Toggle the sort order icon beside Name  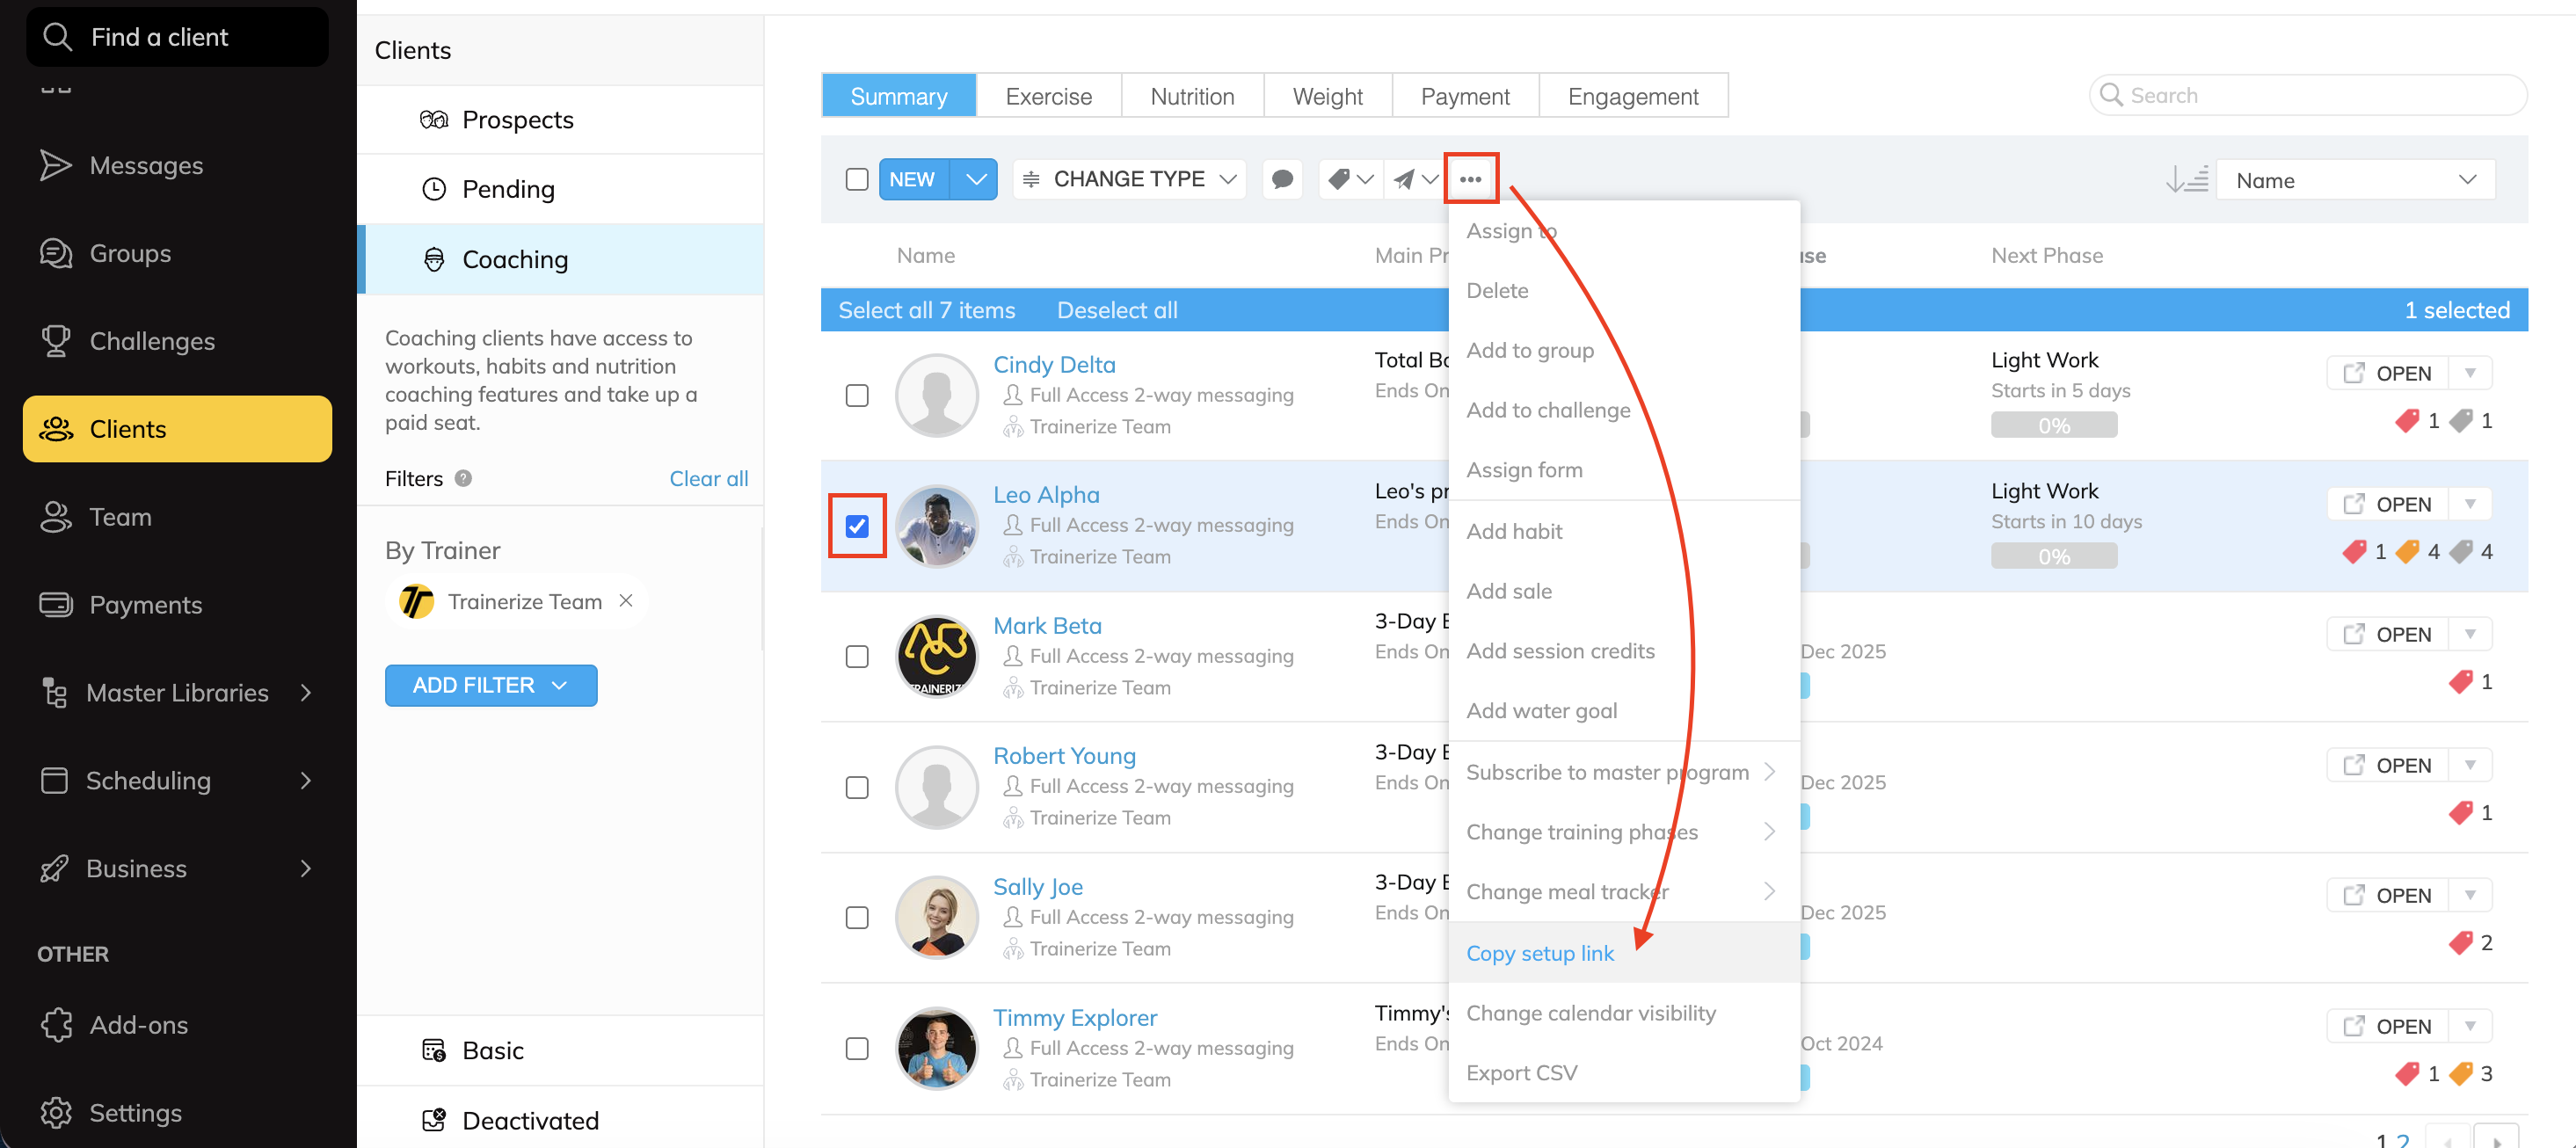point(2186,180)
